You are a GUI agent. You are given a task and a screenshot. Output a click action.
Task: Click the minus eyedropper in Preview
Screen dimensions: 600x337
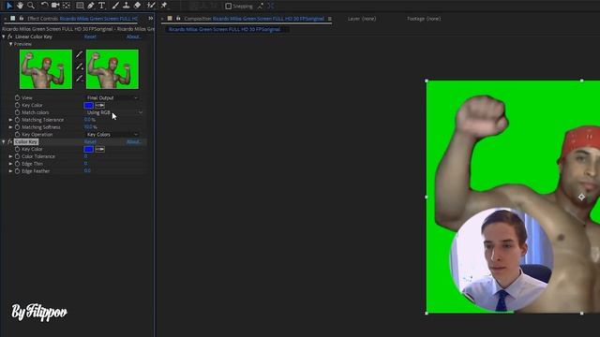coord(79,79)
